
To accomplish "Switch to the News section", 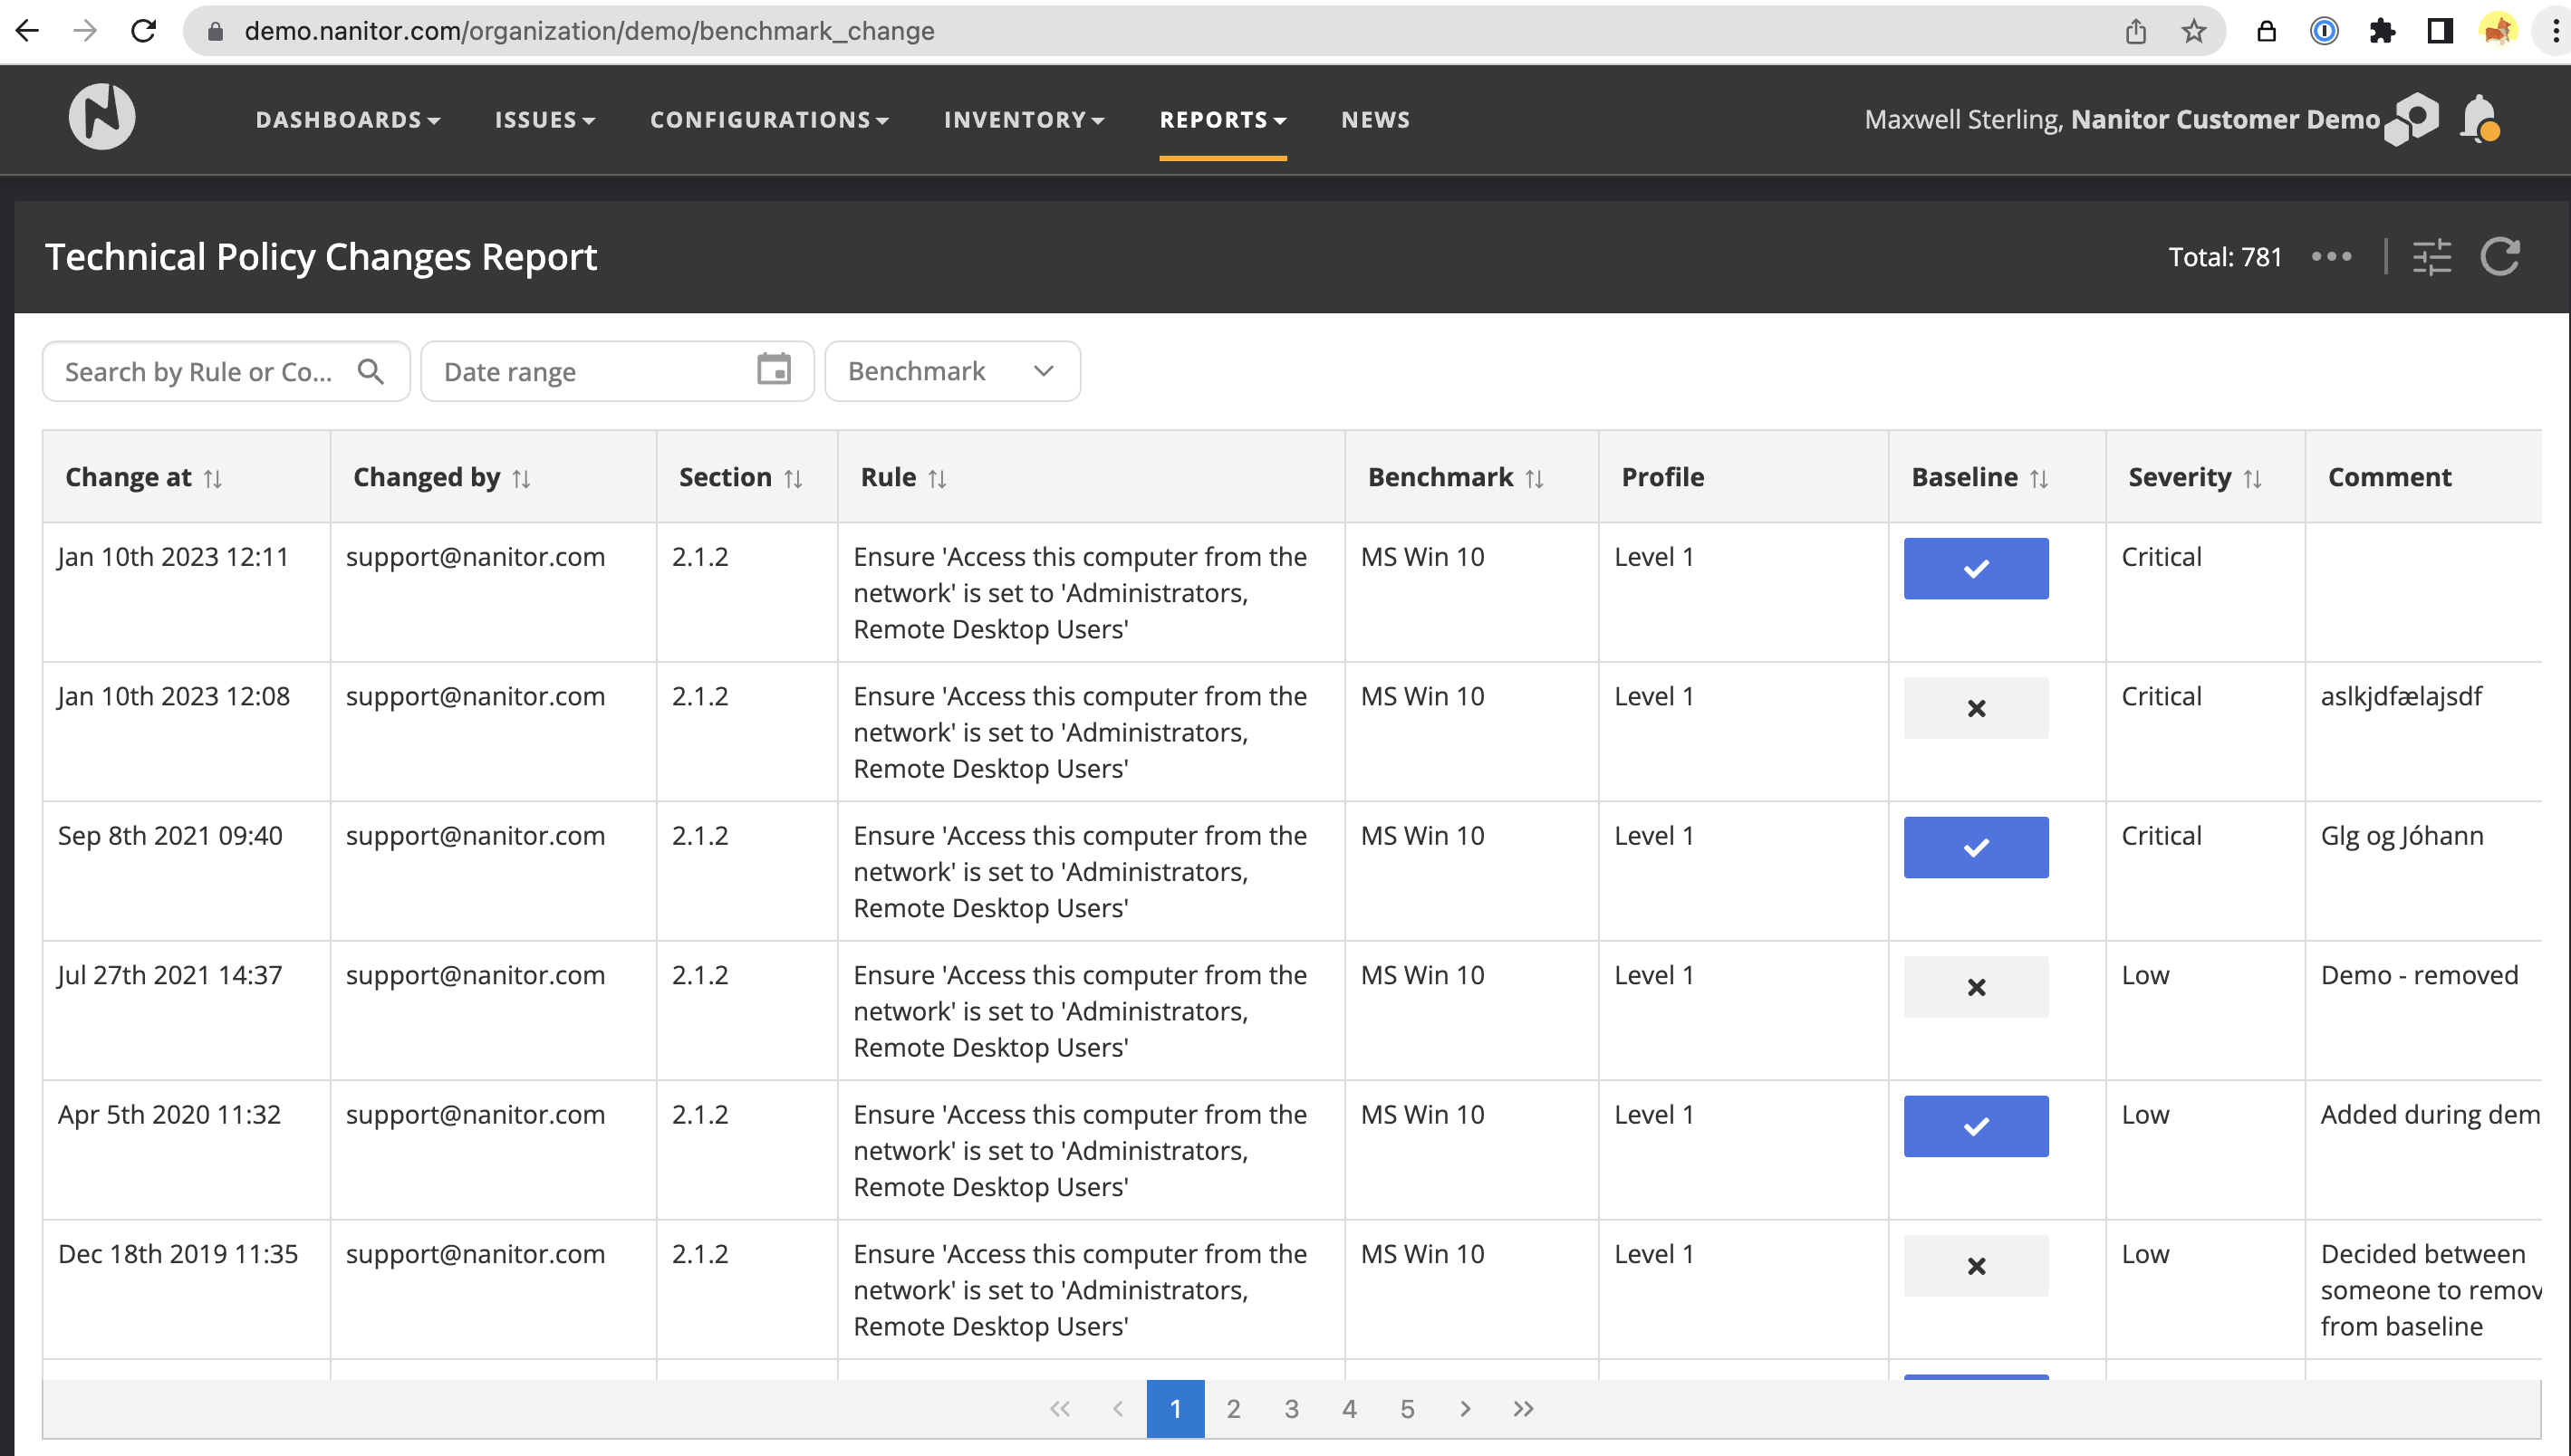I will coord(1375,119).
